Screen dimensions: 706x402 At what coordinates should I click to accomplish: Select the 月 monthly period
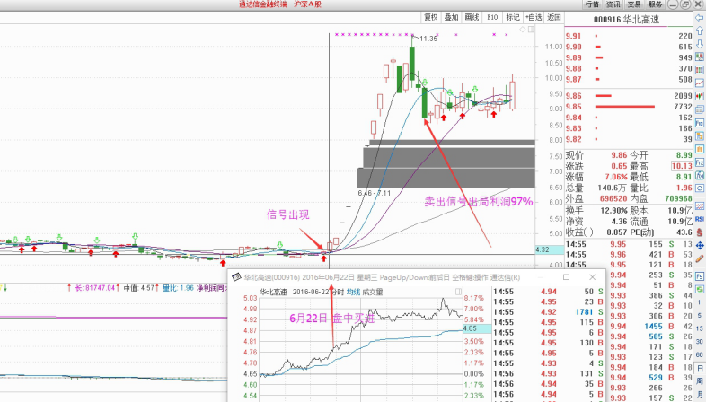click(x=700, y=394)
